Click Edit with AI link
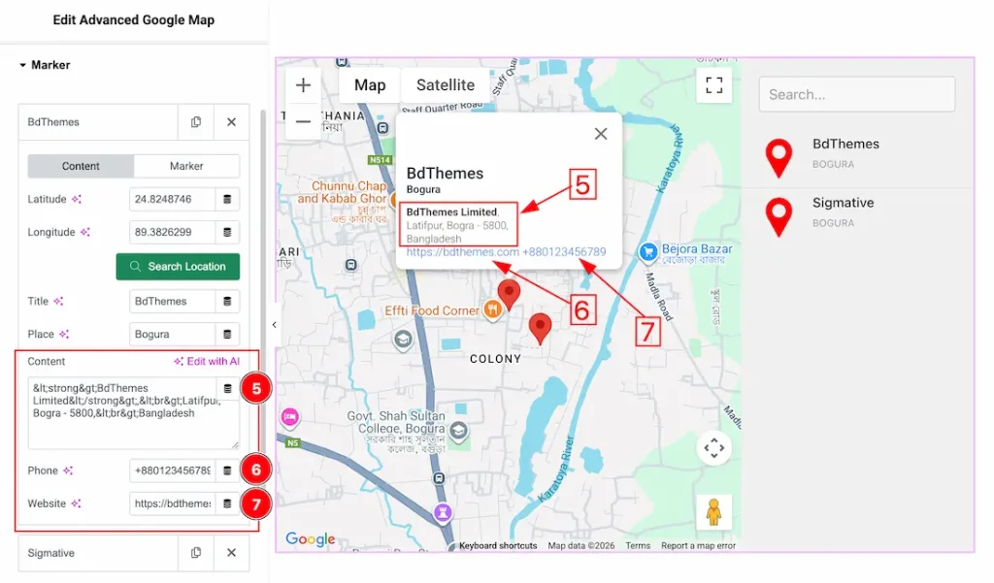The width and height of the screenshot is (994, 583). coord(207,361)
